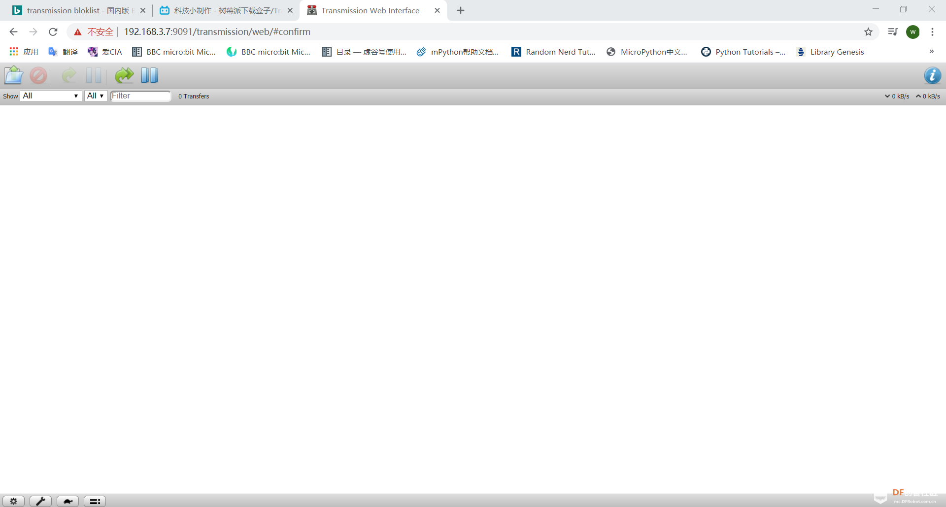Open first BBC micro:bit bookmark with book icon

click(174, 52)
